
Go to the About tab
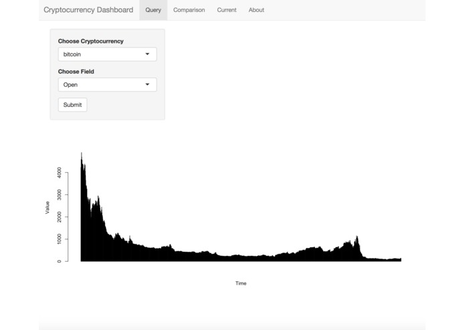(256, 10)
